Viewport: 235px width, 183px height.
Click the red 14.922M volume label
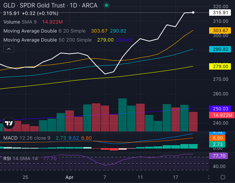click(221, 115)
